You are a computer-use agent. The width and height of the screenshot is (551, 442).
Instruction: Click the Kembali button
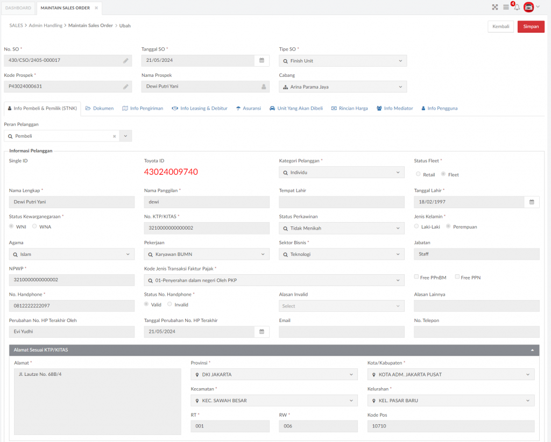coord(501,27)
